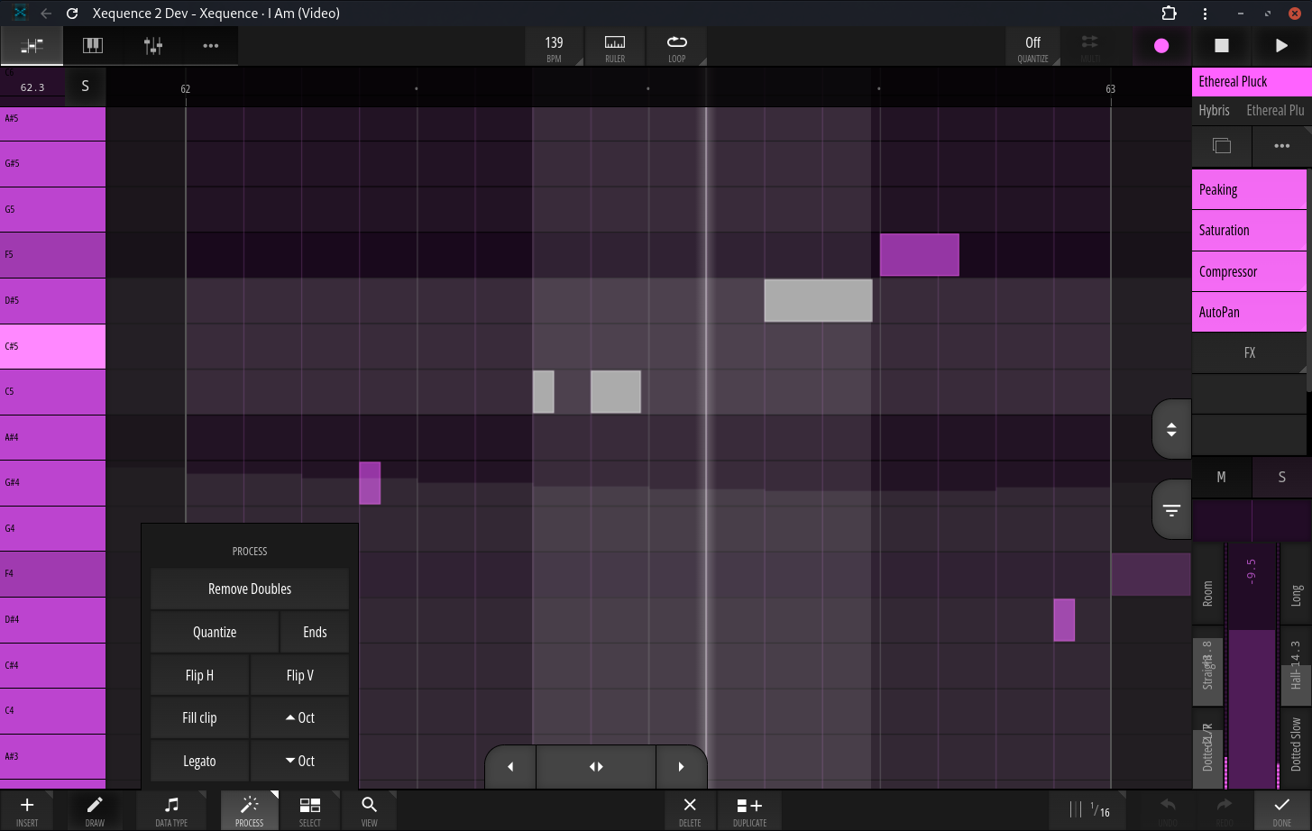The image size is (1312, 831).
Task: Select the Ethereal Pluck track header
Action: pos(1252,81)
